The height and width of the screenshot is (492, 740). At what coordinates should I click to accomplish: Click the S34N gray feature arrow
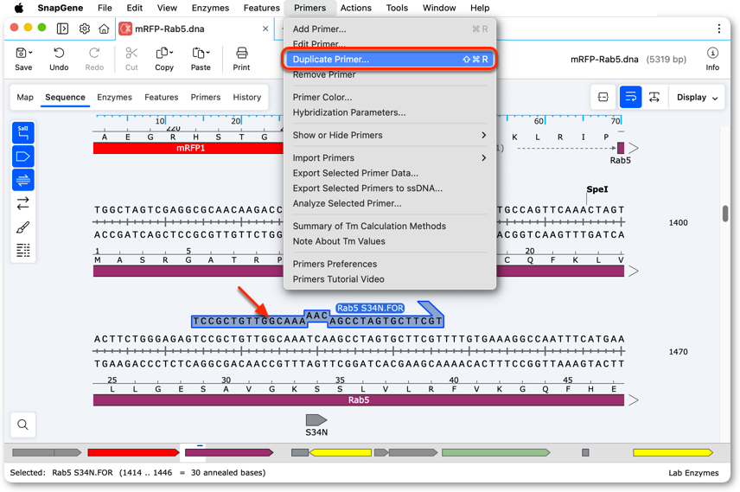click(x=316, y=419)
